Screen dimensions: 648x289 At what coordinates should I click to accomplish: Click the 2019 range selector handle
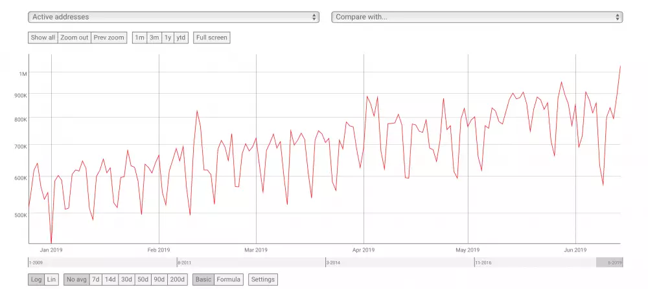(x=609, y=262)
